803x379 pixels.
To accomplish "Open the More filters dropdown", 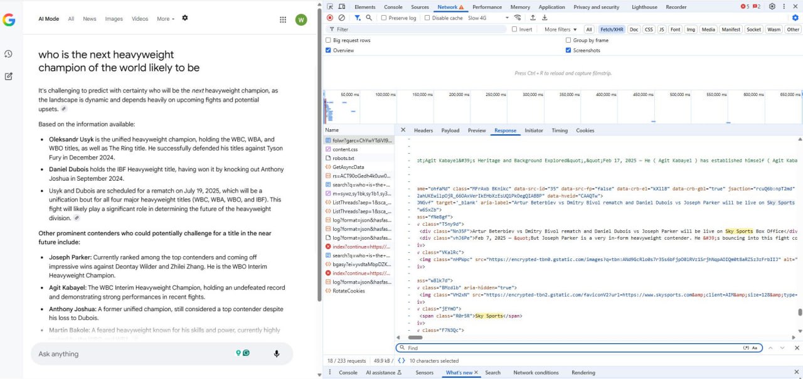I will [x=560, y=29].
